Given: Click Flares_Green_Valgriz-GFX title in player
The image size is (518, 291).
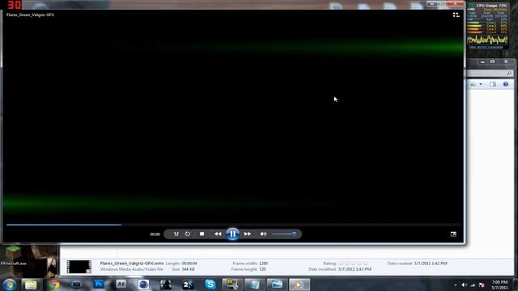Looking at the screenshot, I should [30, 15].
